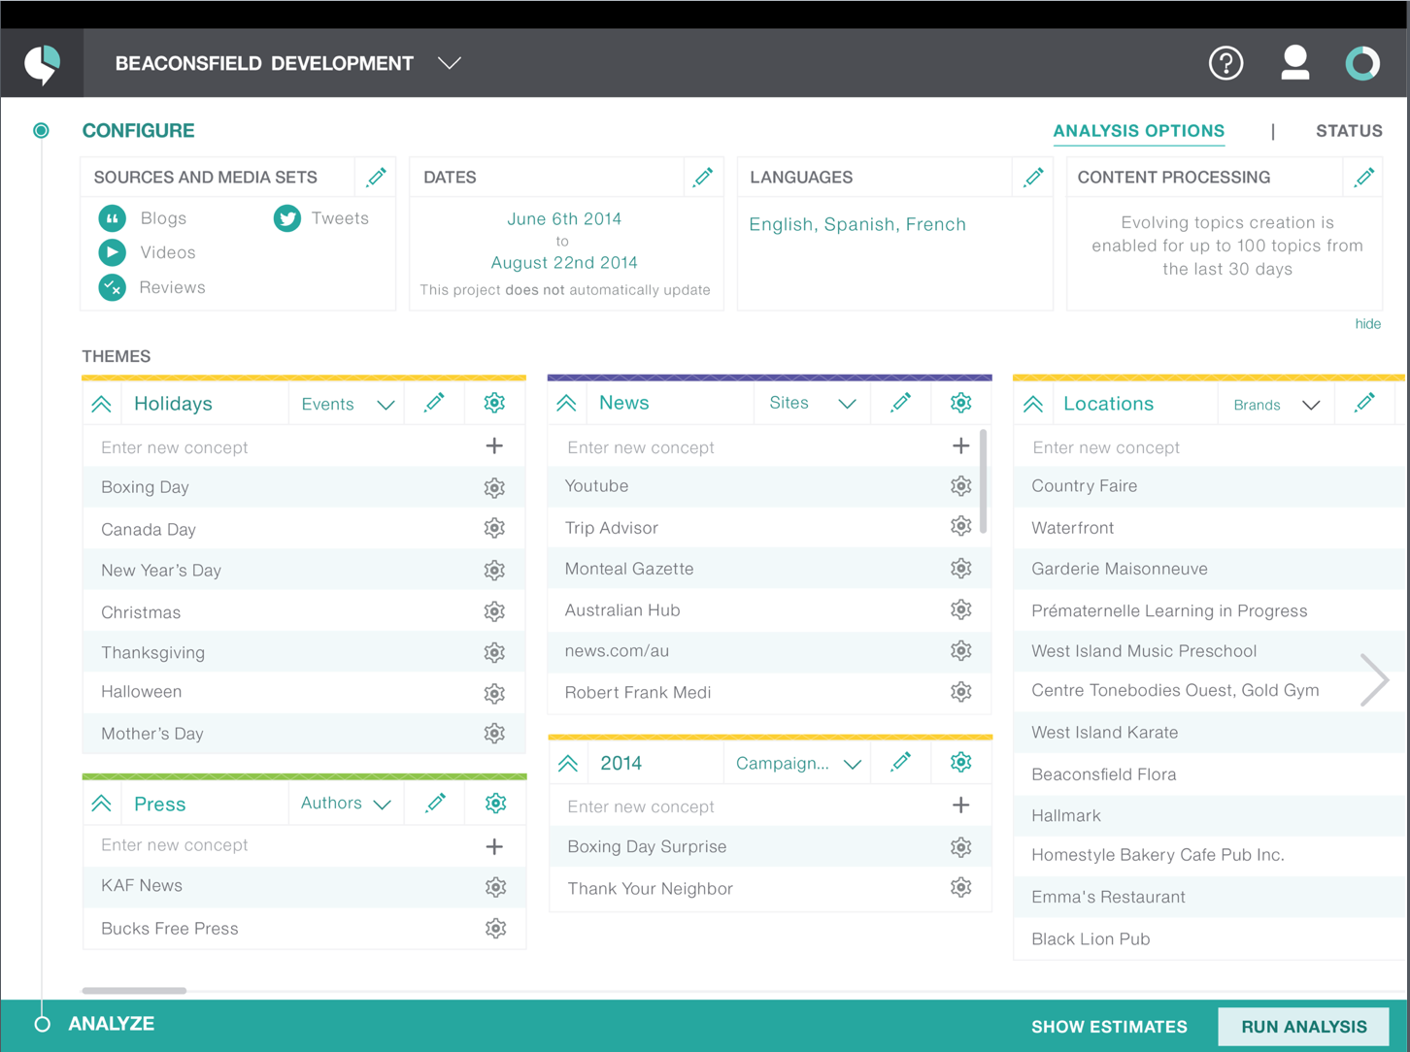1410x1052 pixels.
Task: Toggle the Reviews source icon
Action: click(113, 287)
